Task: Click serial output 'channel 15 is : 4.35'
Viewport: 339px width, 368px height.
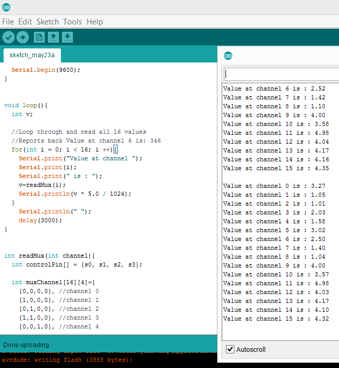Action: pyautogui.click(x=293, y=168)
